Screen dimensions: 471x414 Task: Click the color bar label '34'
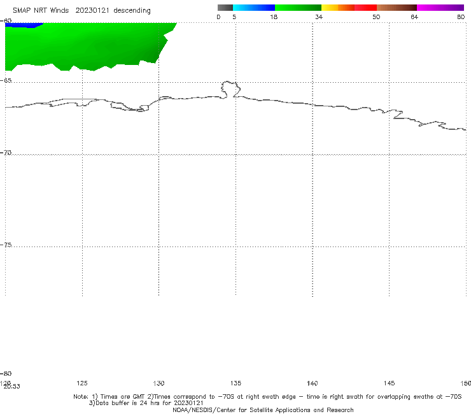click(x=319, y=17)
